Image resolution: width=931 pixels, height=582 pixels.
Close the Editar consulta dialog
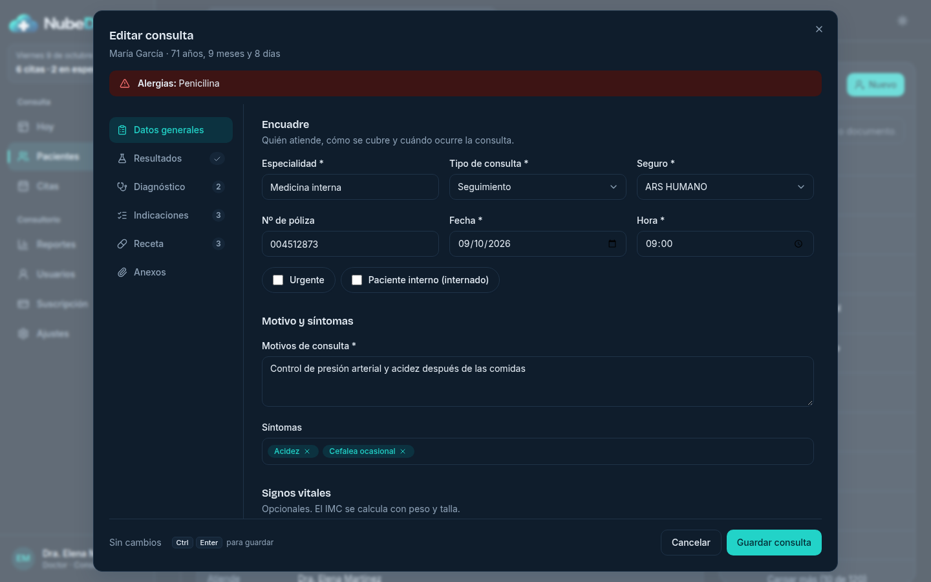click(x=819, y=29)
